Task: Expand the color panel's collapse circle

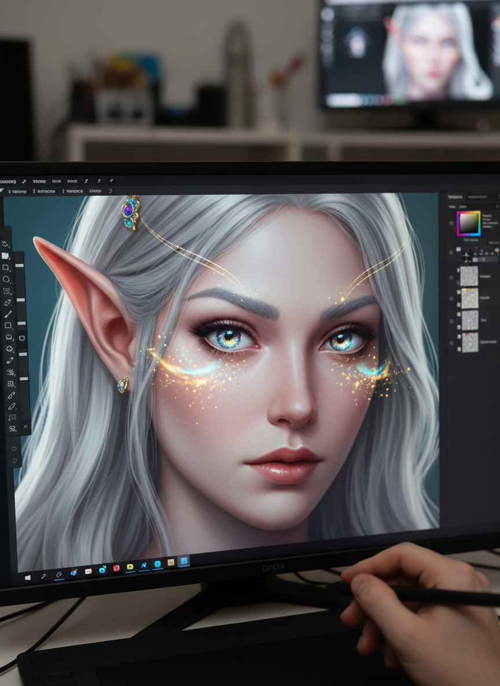Action: coord(451,223)
